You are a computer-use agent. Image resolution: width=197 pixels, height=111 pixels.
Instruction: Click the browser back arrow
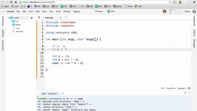tap(3, 2)
